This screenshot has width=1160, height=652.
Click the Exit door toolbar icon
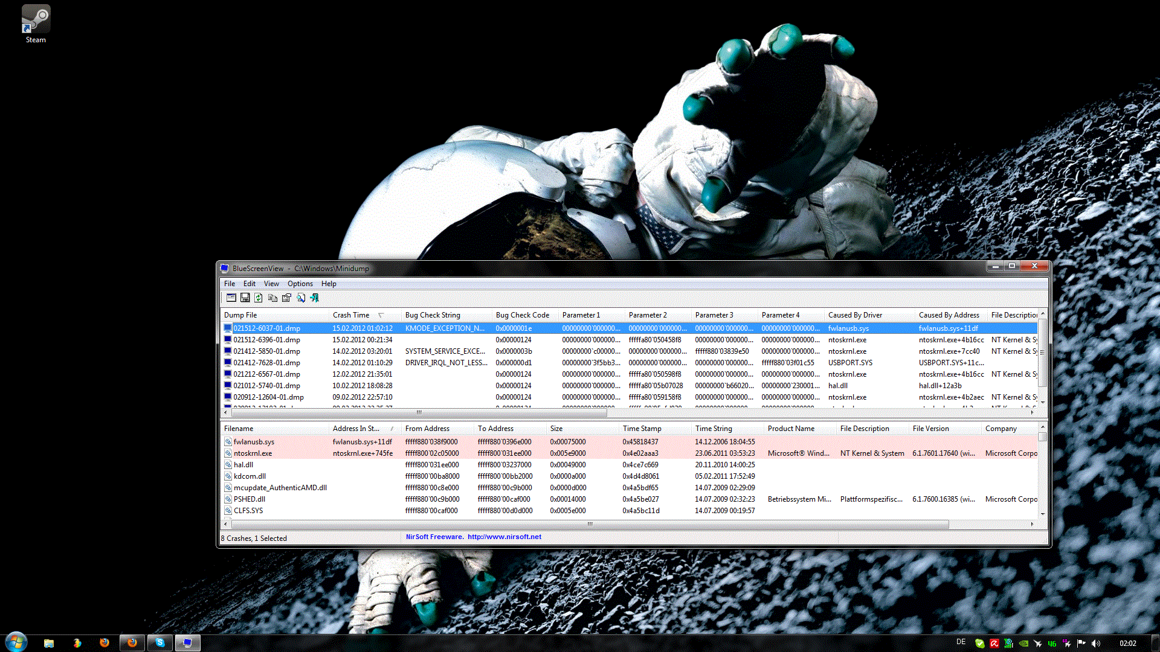tap(315, 298)
